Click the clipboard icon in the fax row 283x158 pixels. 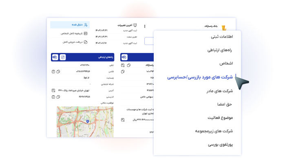pos(53,72)
